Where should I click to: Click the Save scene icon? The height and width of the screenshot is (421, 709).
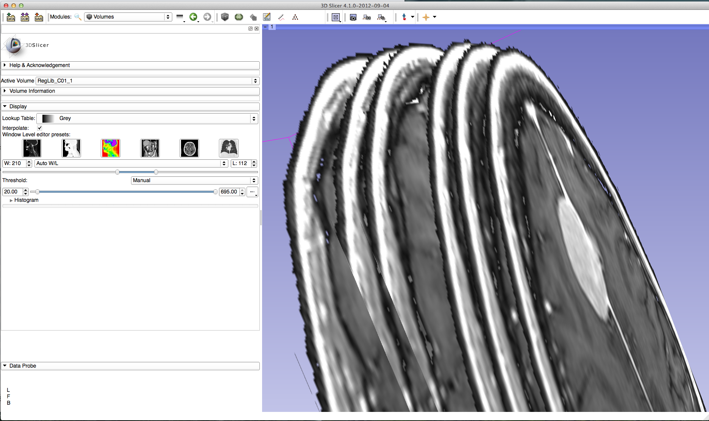tap(39, 17)
